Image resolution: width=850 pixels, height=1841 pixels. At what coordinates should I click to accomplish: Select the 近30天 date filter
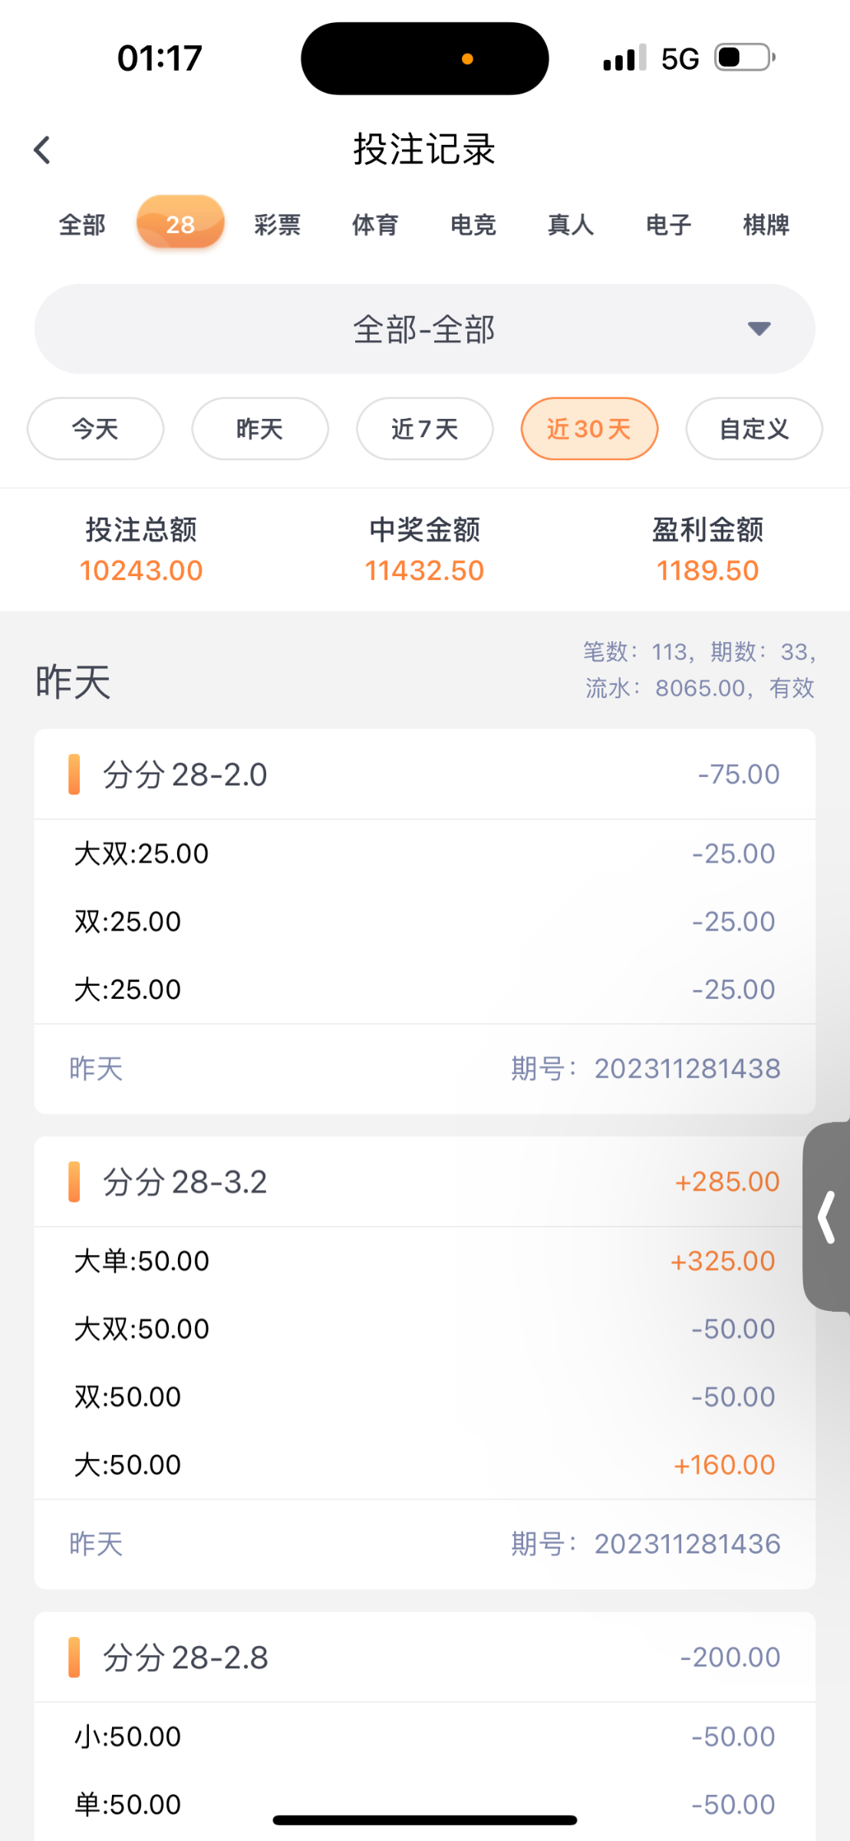tap(589, 429)
